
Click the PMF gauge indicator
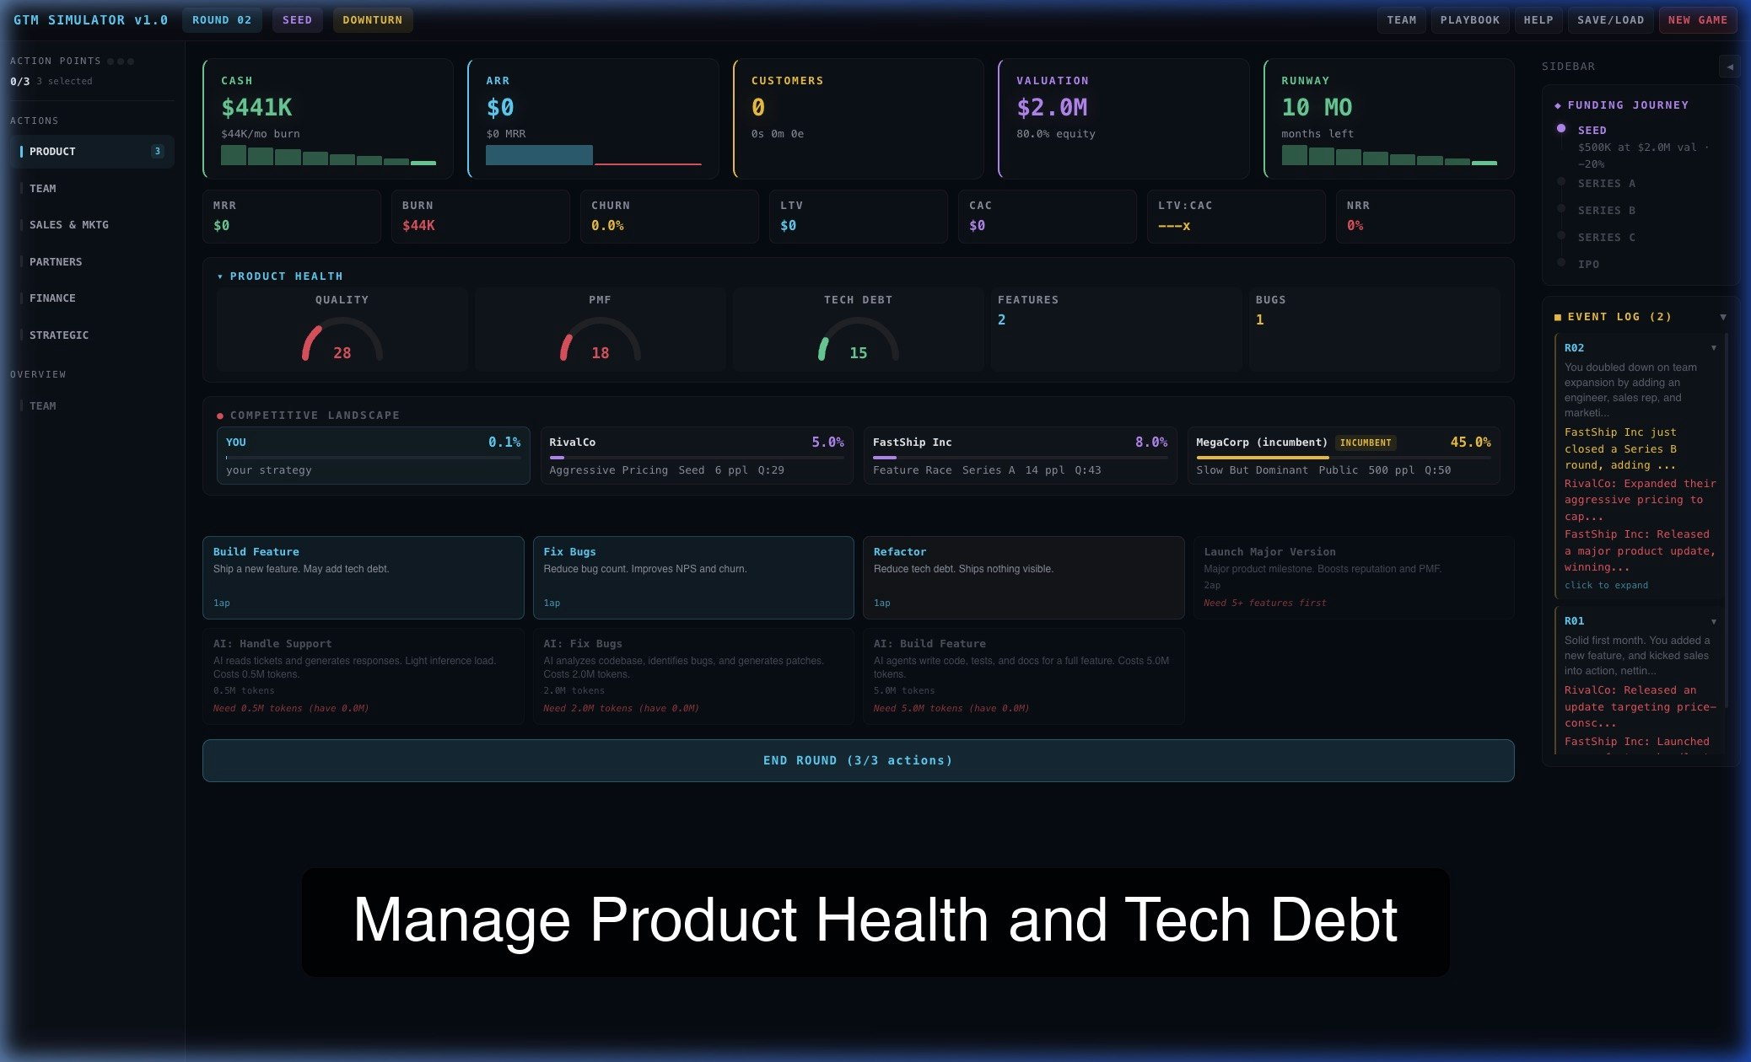600,340
